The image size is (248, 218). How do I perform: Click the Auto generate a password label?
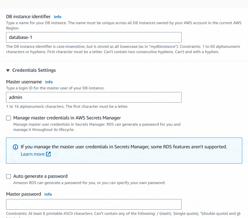[x=40, y=176]
